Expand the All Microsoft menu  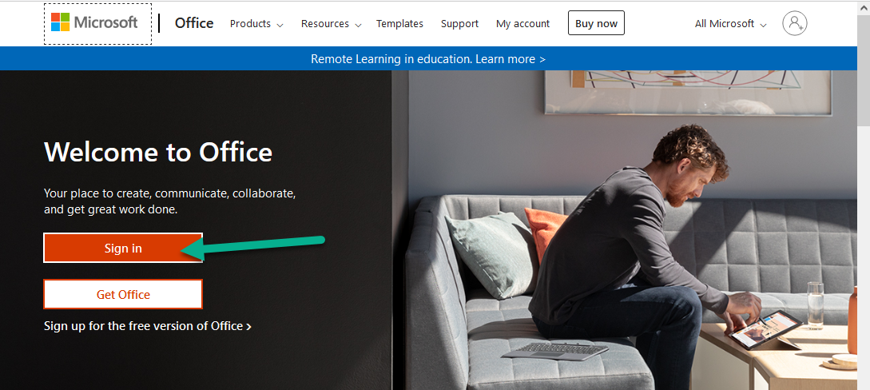(x=730, y=24)
